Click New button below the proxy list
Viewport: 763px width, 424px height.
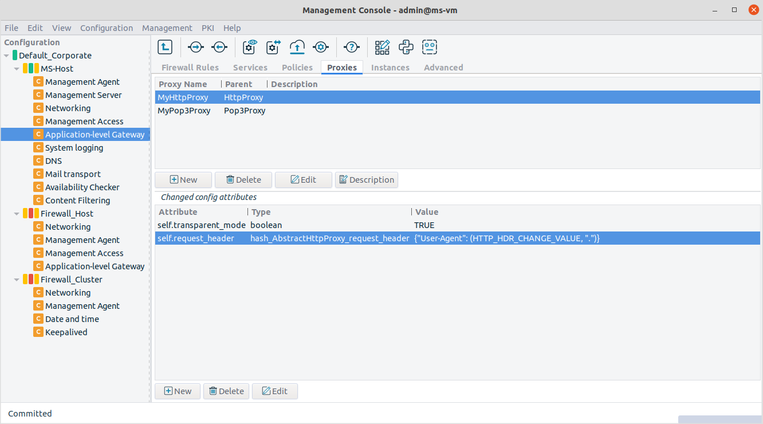point(183,180)
